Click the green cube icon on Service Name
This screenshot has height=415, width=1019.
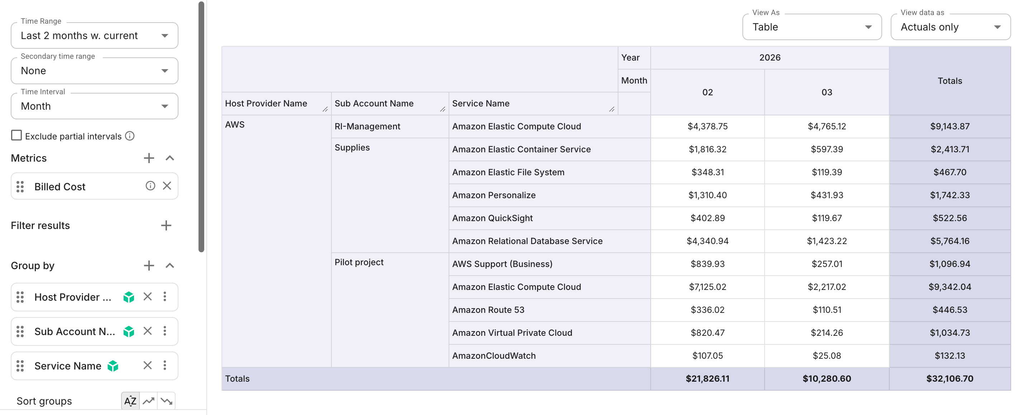pos(113,366)
